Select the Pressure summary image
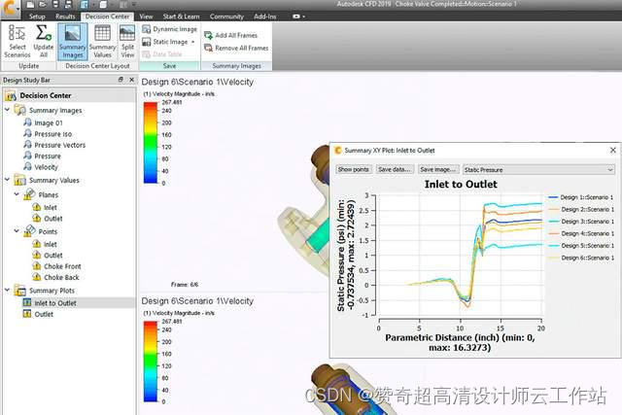Viewport: 622px width, 415px height. pos(43,156)
